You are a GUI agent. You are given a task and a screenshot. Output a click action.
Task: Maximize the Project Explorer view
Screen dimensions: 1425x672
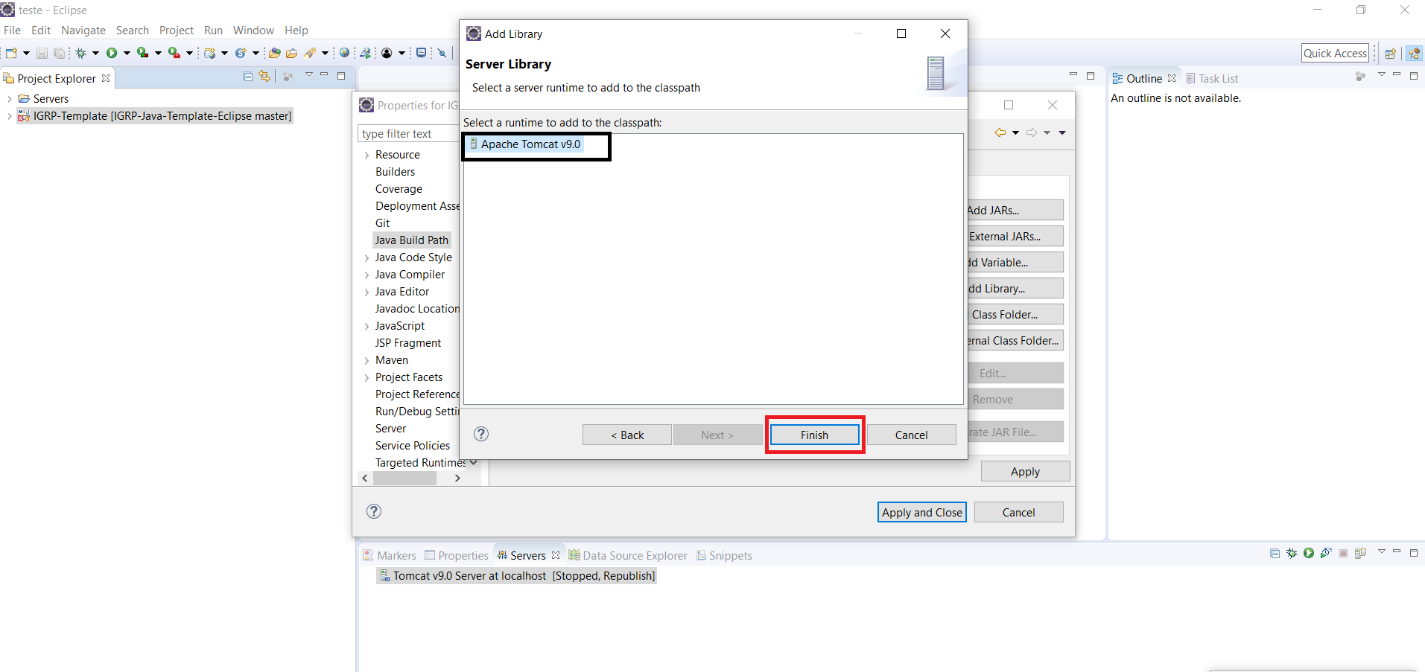[x=341, y=76]
